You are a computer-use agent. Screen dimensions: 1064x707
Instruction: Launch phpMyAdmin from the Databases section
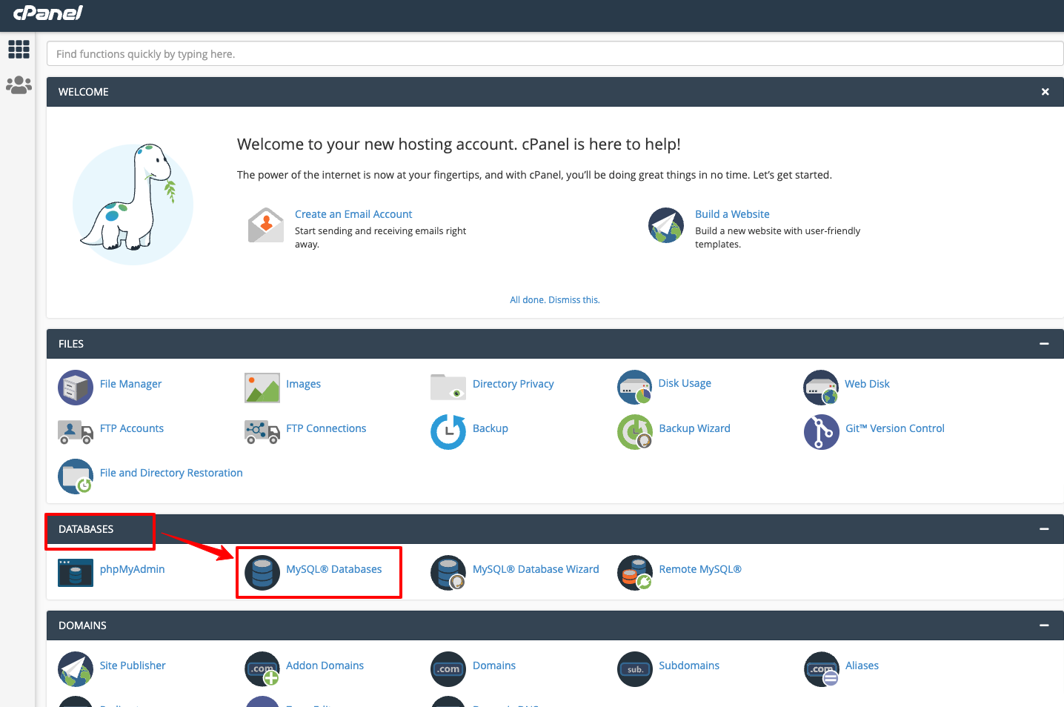tap(132, 568)
